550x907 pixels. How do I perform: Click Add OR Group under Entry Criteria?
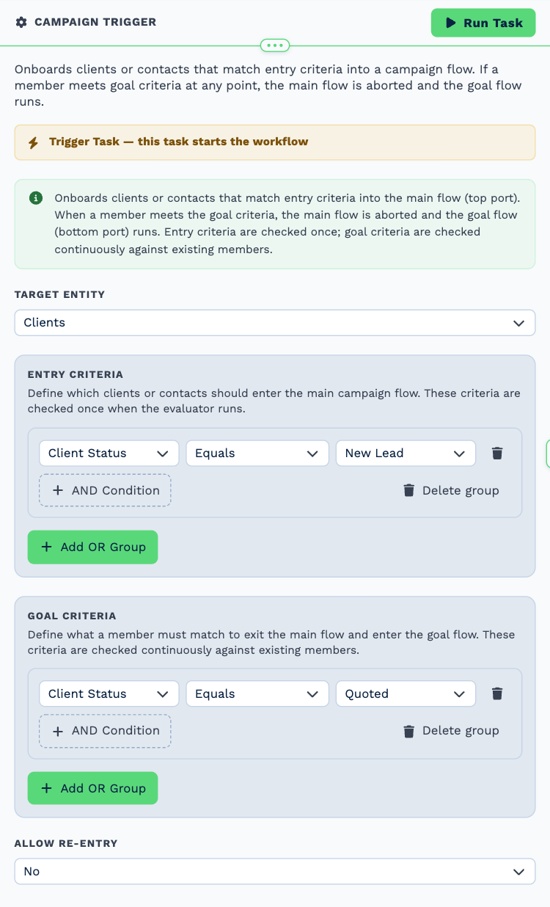coord(92,547)
